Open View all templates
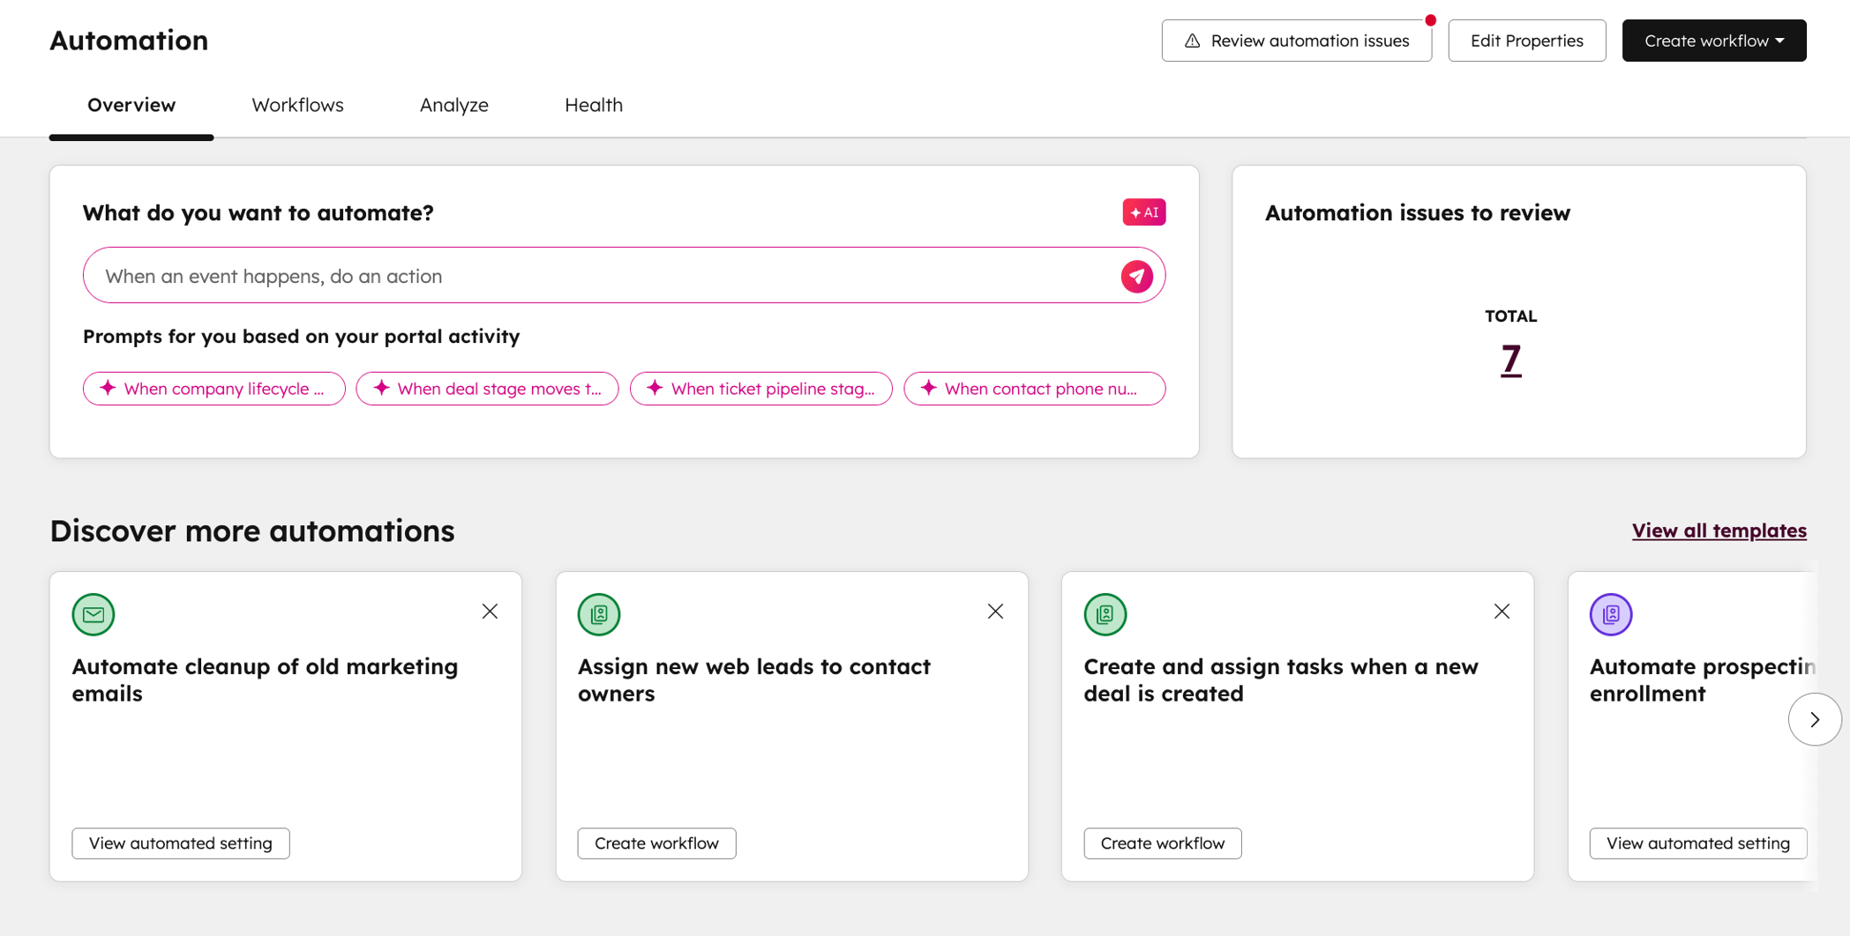 1718,530
